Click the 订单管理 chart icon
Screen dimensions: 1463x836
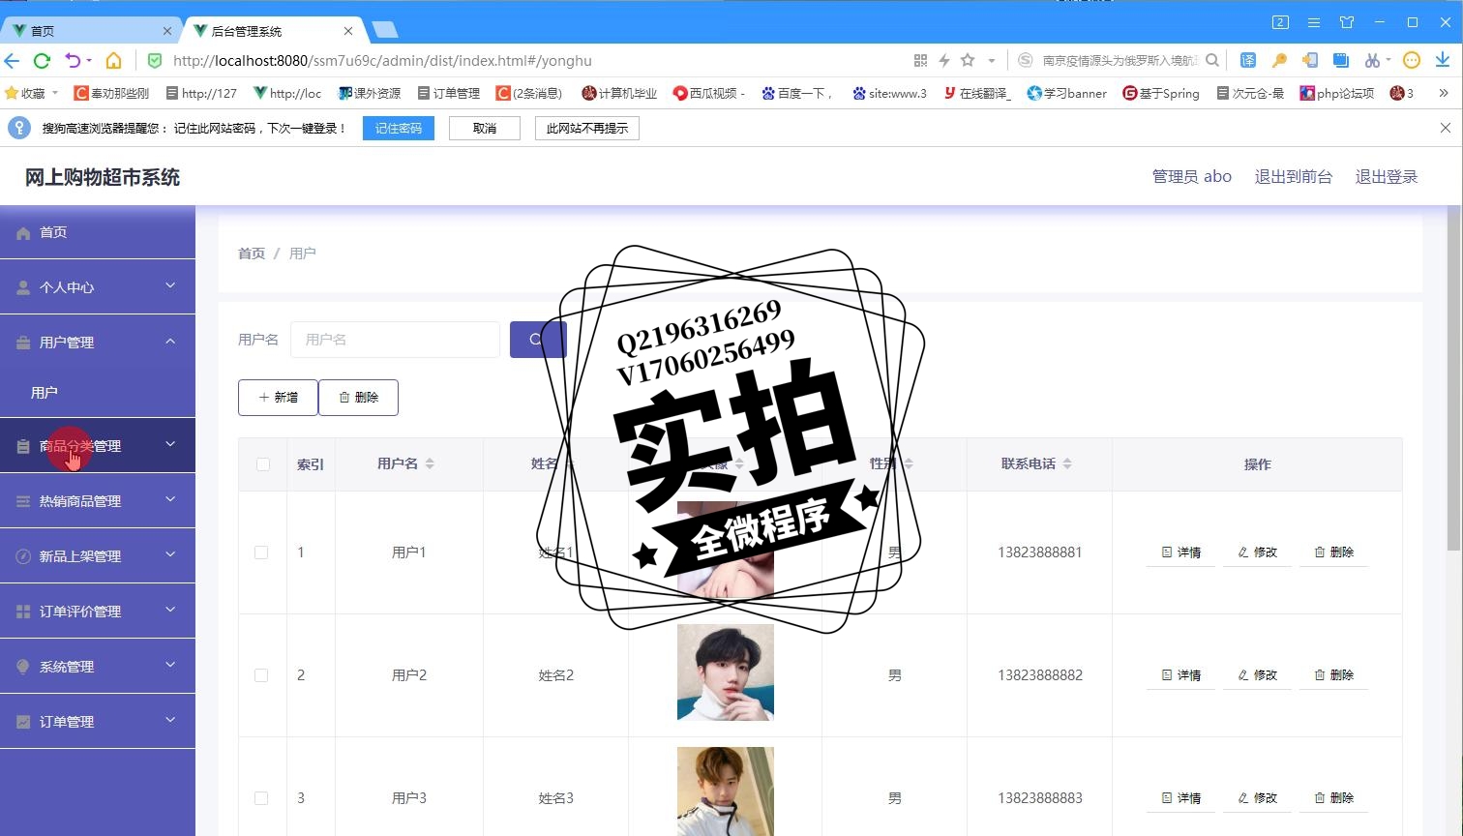23,723
